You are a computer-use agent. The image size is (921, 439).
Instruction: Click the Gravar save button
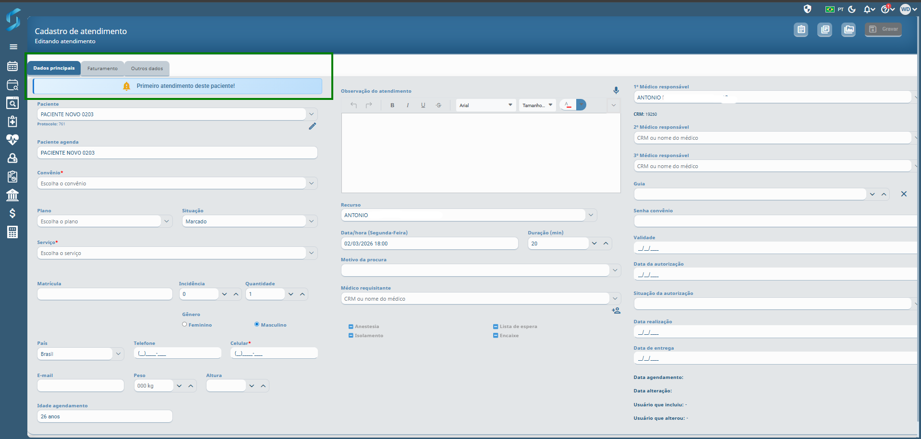[883, 29]
